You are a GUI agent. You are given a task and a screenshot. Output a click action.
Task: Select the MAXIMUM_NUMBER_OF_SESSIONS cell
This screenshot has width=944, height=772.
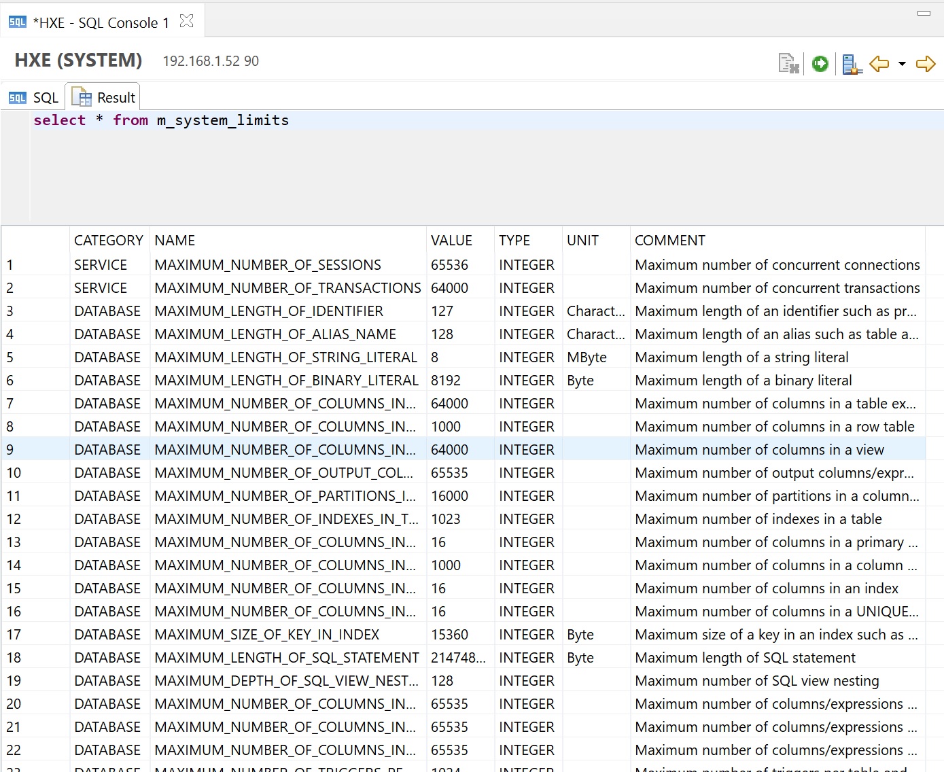268,265
